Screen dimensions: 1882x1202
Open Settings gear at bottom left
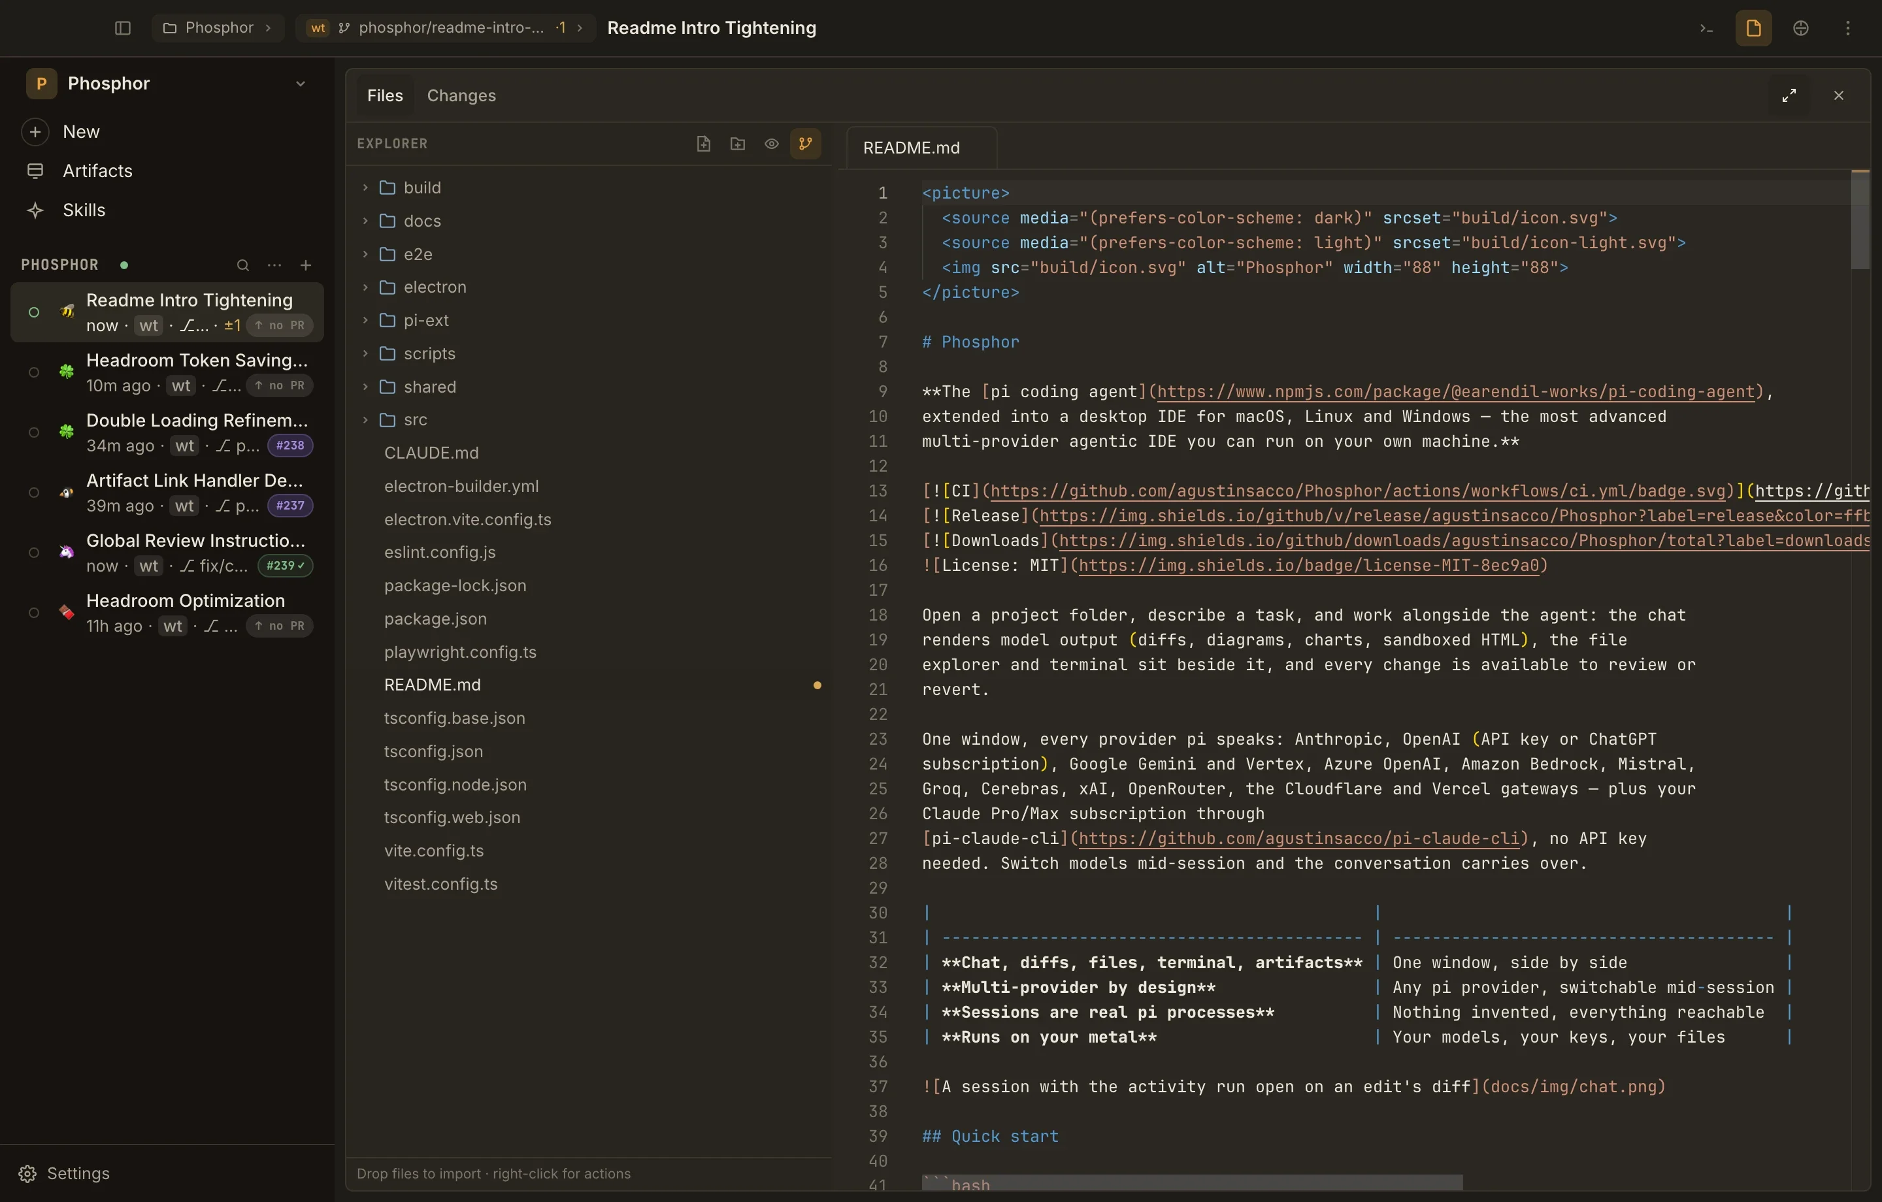tap(27, 1174)
